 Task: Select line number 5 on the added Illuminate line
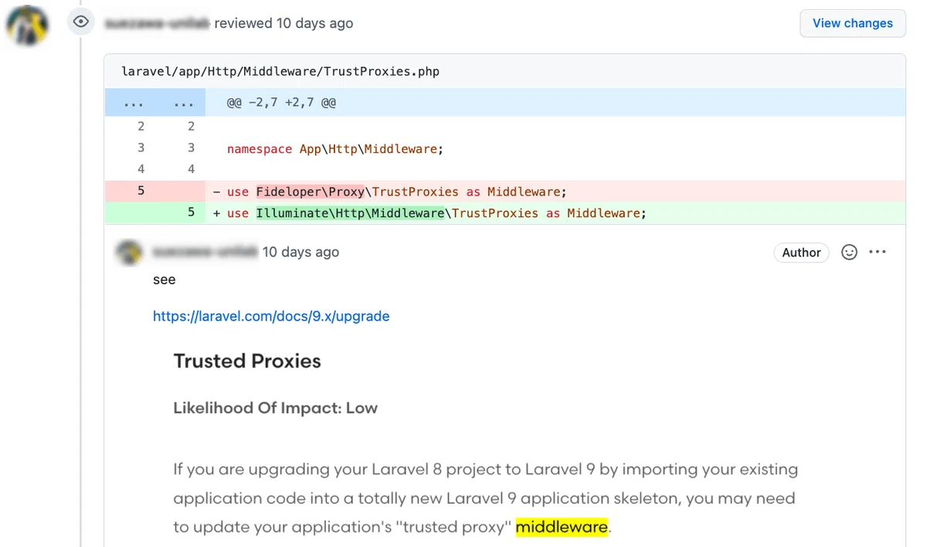tap(191, 212)
